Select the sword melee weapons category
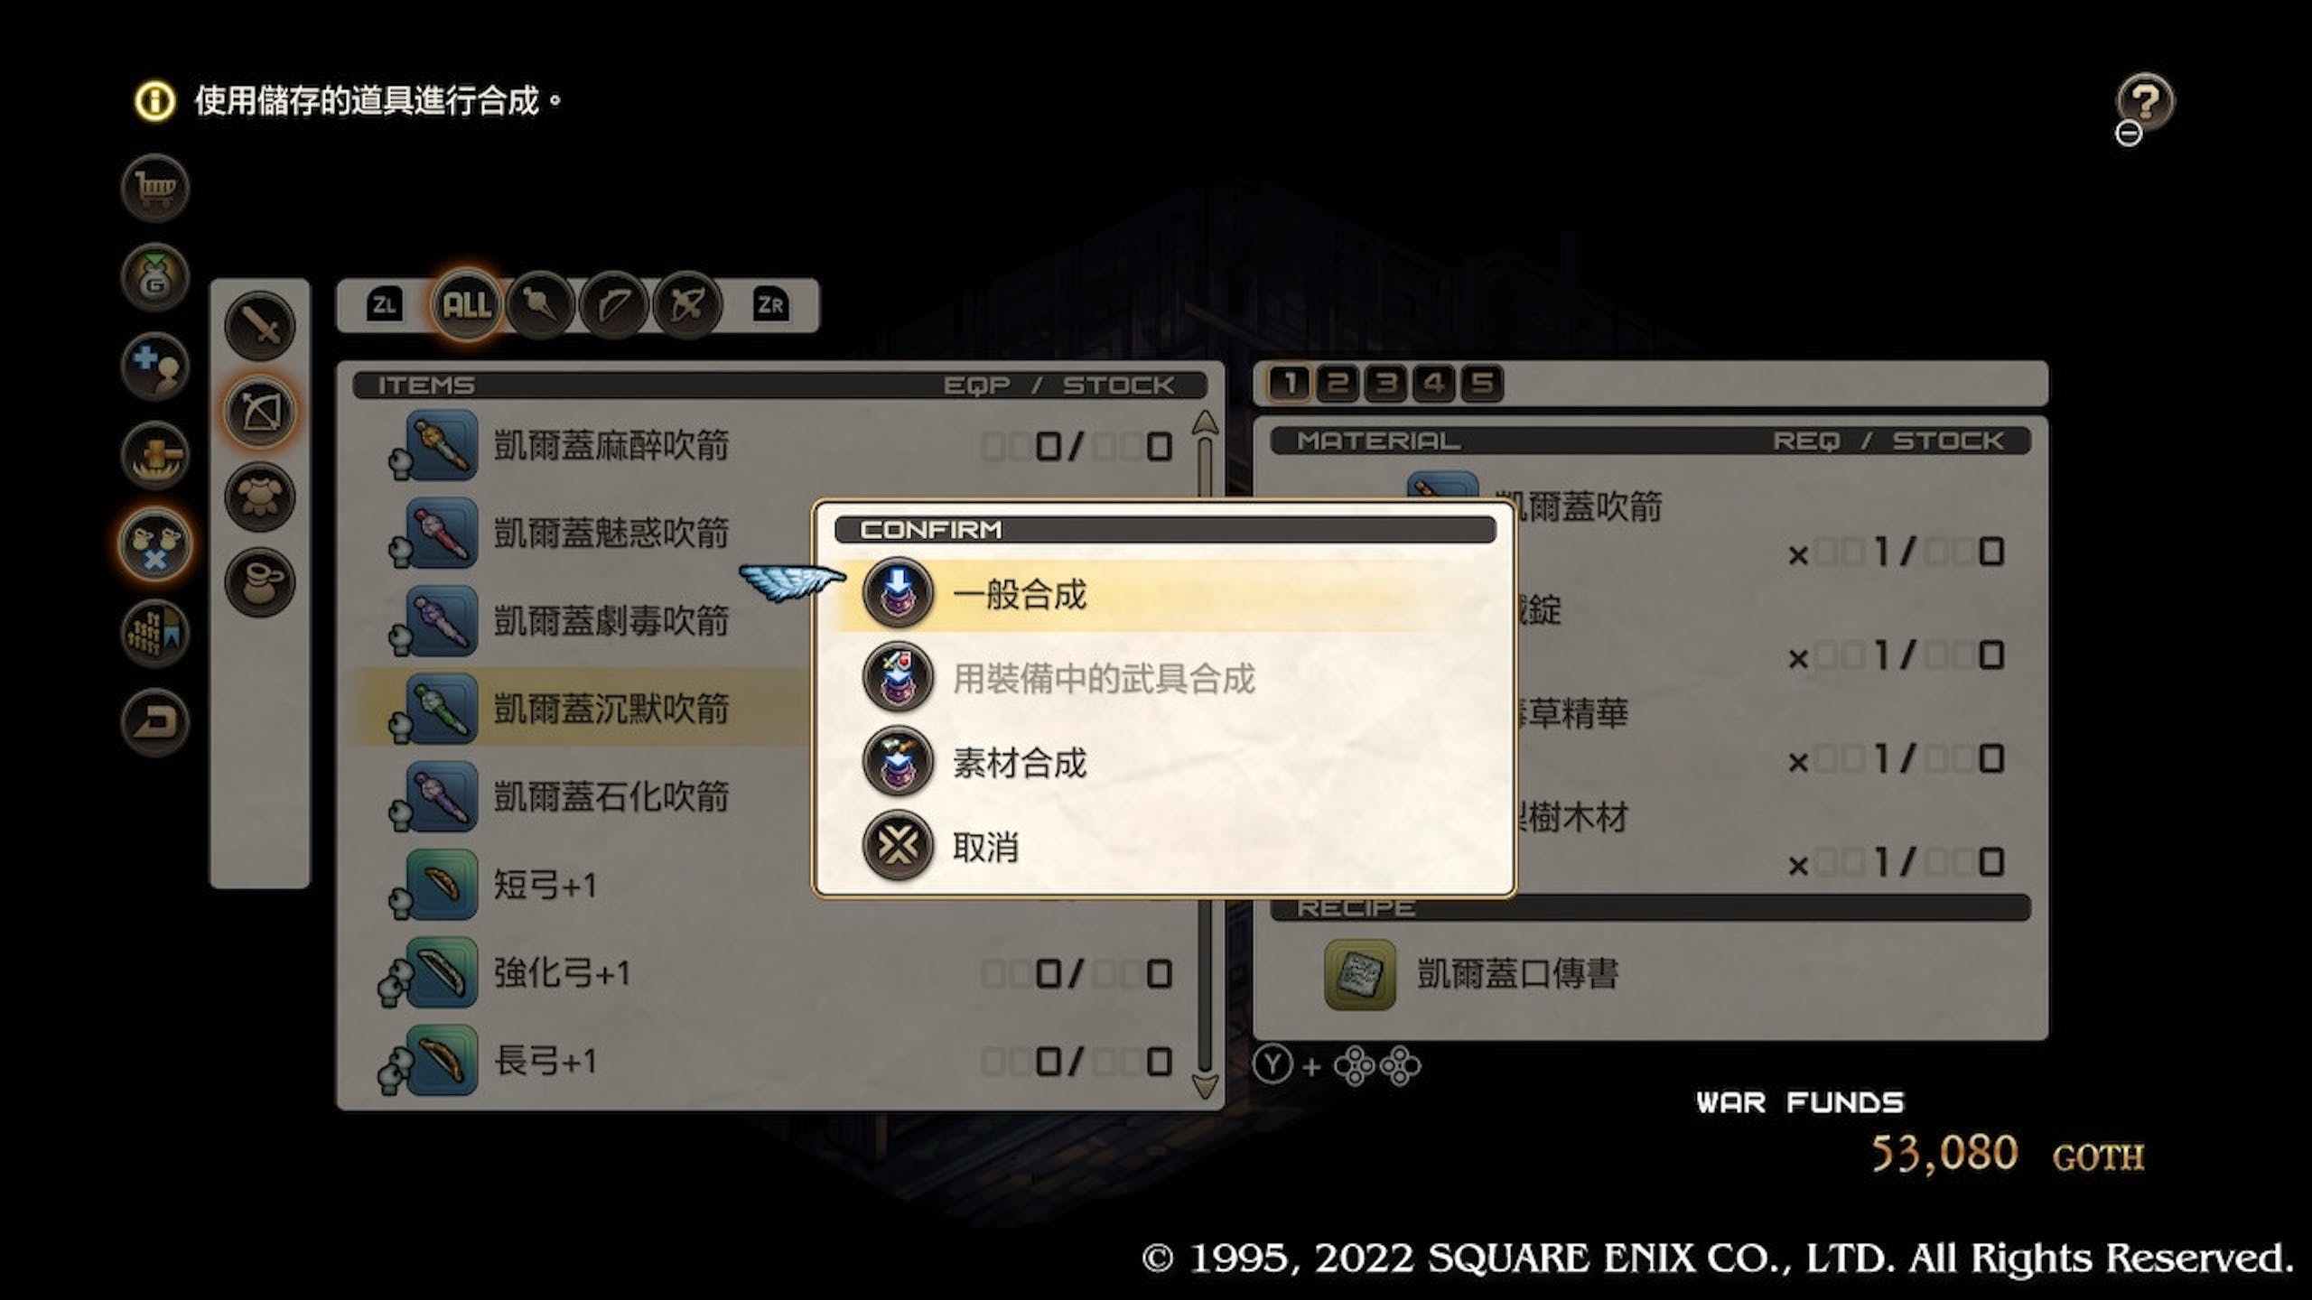 click(x=260, y=326)
